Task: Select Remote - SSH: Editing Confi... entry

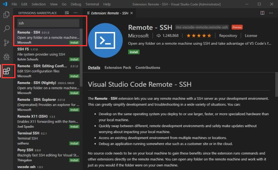Action: 47,71
